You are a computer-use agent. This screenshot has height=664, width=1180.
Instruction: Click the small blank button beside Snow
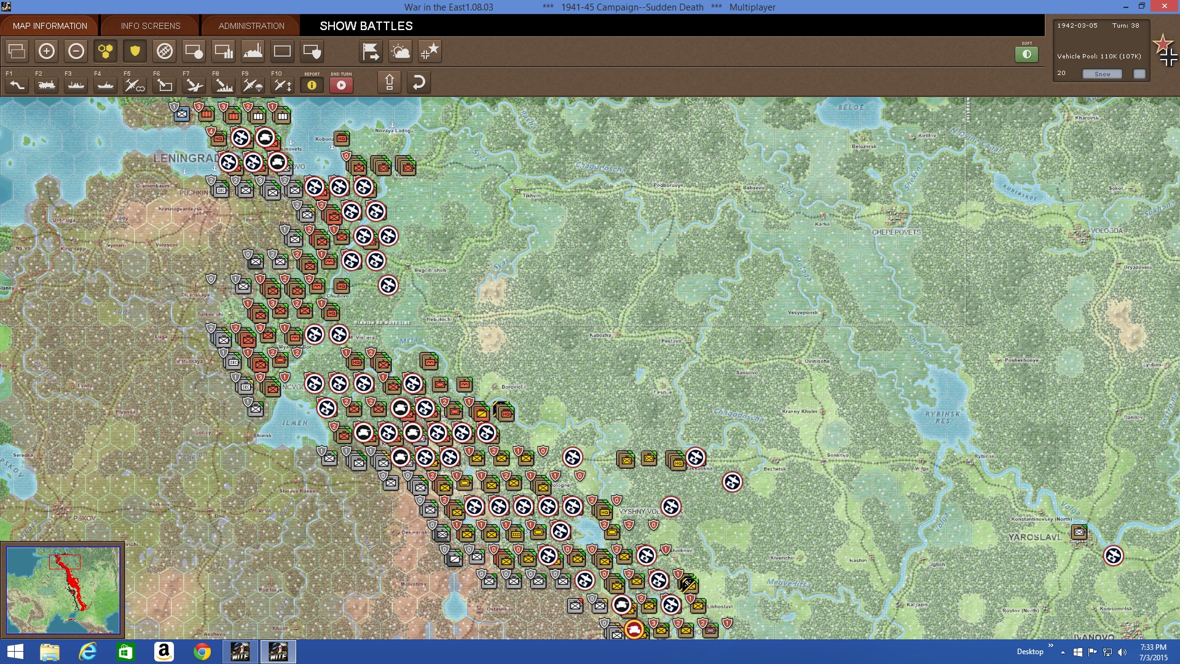point(1139,74)
